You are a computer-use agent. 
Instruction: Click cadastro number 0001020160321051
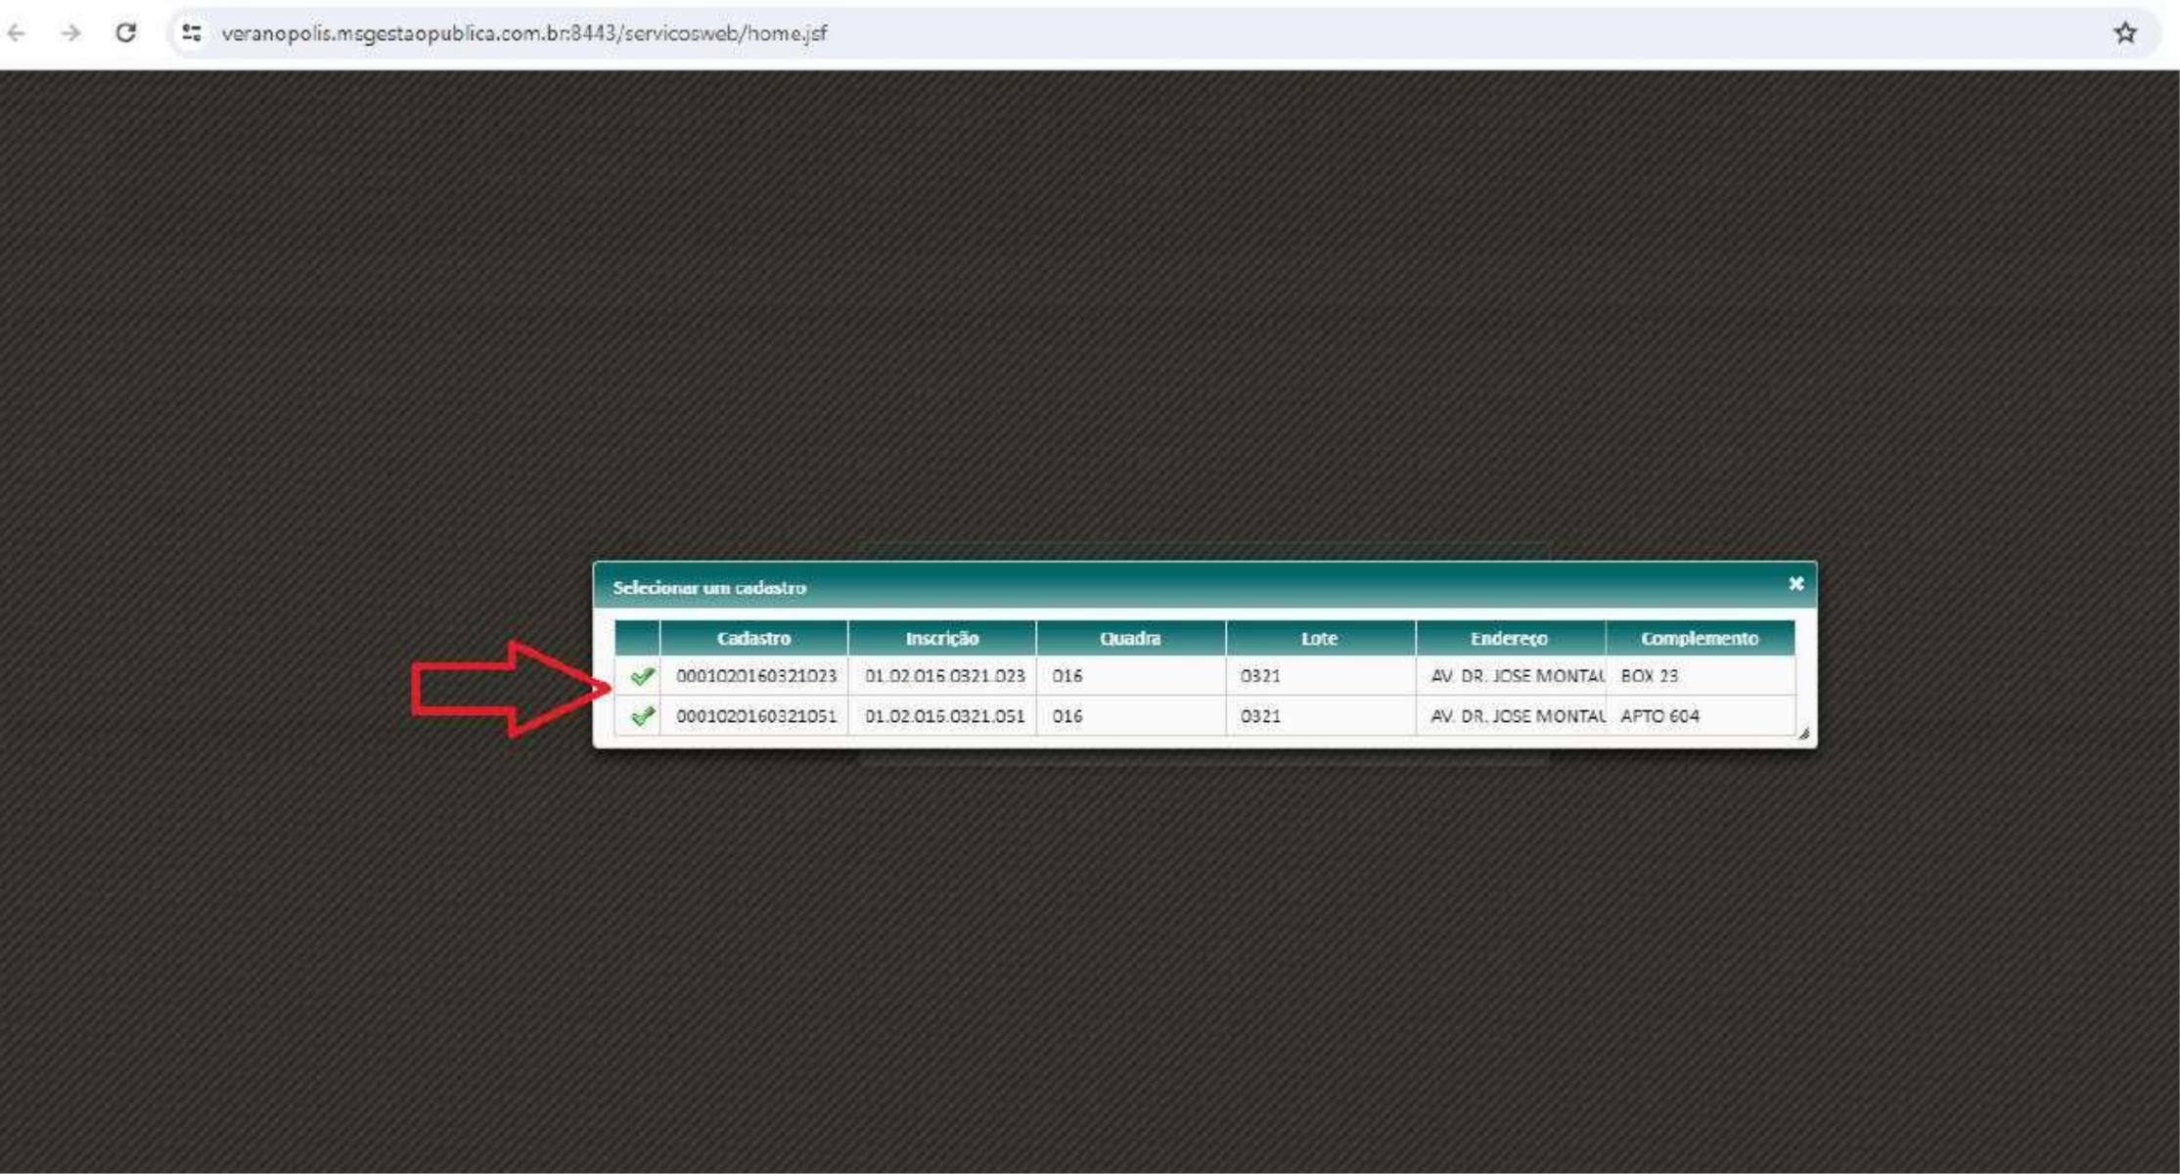[755, 716]
